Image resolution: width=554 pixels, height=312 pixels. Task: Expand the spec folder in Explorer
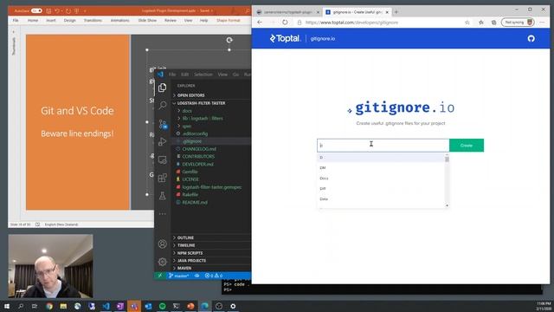[x=187, y=126]
